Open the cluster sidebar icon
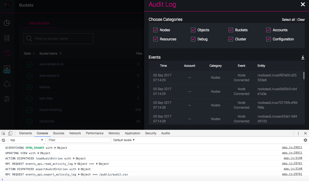Viewport: 309px width, 181px height. click(x=7, y=84)
